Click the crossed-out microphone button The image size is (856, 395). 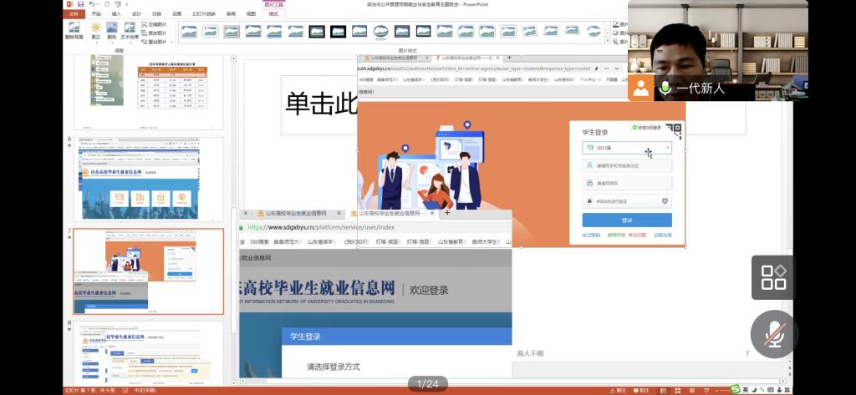tap(773, 333)
